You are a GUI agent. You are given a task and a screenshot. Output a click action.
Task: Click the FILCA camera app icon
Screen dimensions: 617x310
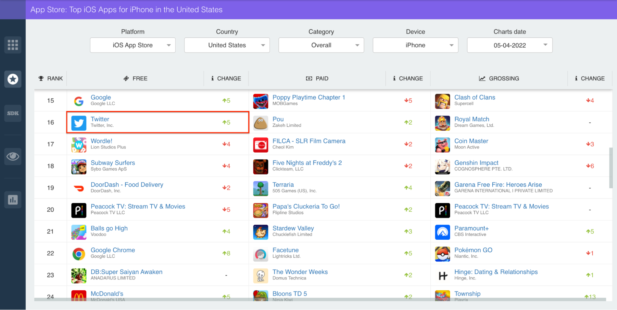(x=261, y=145)
